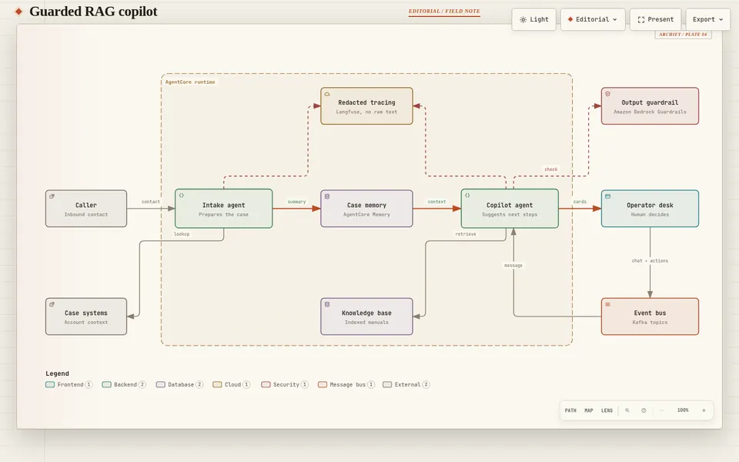Screen dimensions: 739x462
Task: Click the 'context' edge label
Action: tap(437, 202)
